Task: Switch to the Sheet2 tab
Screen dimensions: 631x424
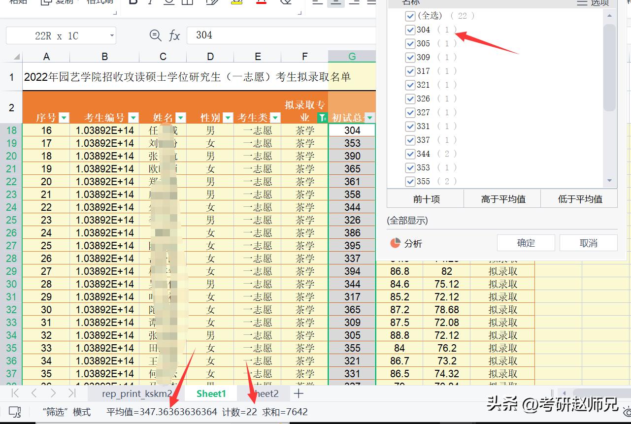Action: point(265,393)
